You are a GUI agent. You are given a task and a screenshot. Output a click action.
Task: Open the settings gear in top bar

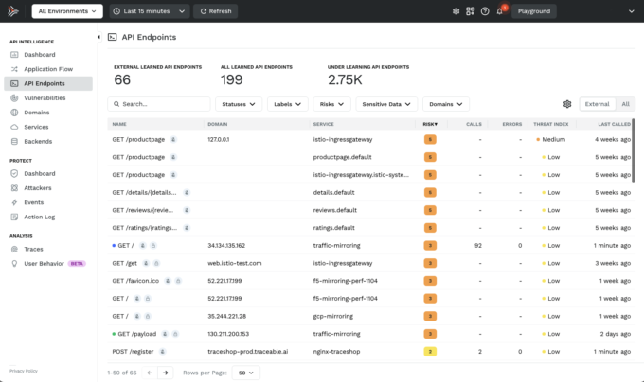pyautogui.click(x=456, y=11)
